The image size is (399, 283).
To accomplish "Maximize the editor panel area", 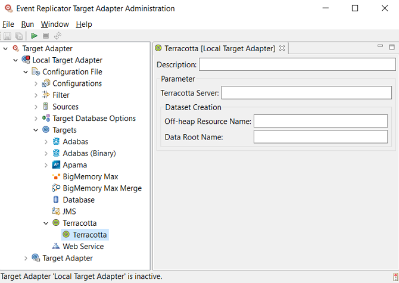I will coord(392,47).
